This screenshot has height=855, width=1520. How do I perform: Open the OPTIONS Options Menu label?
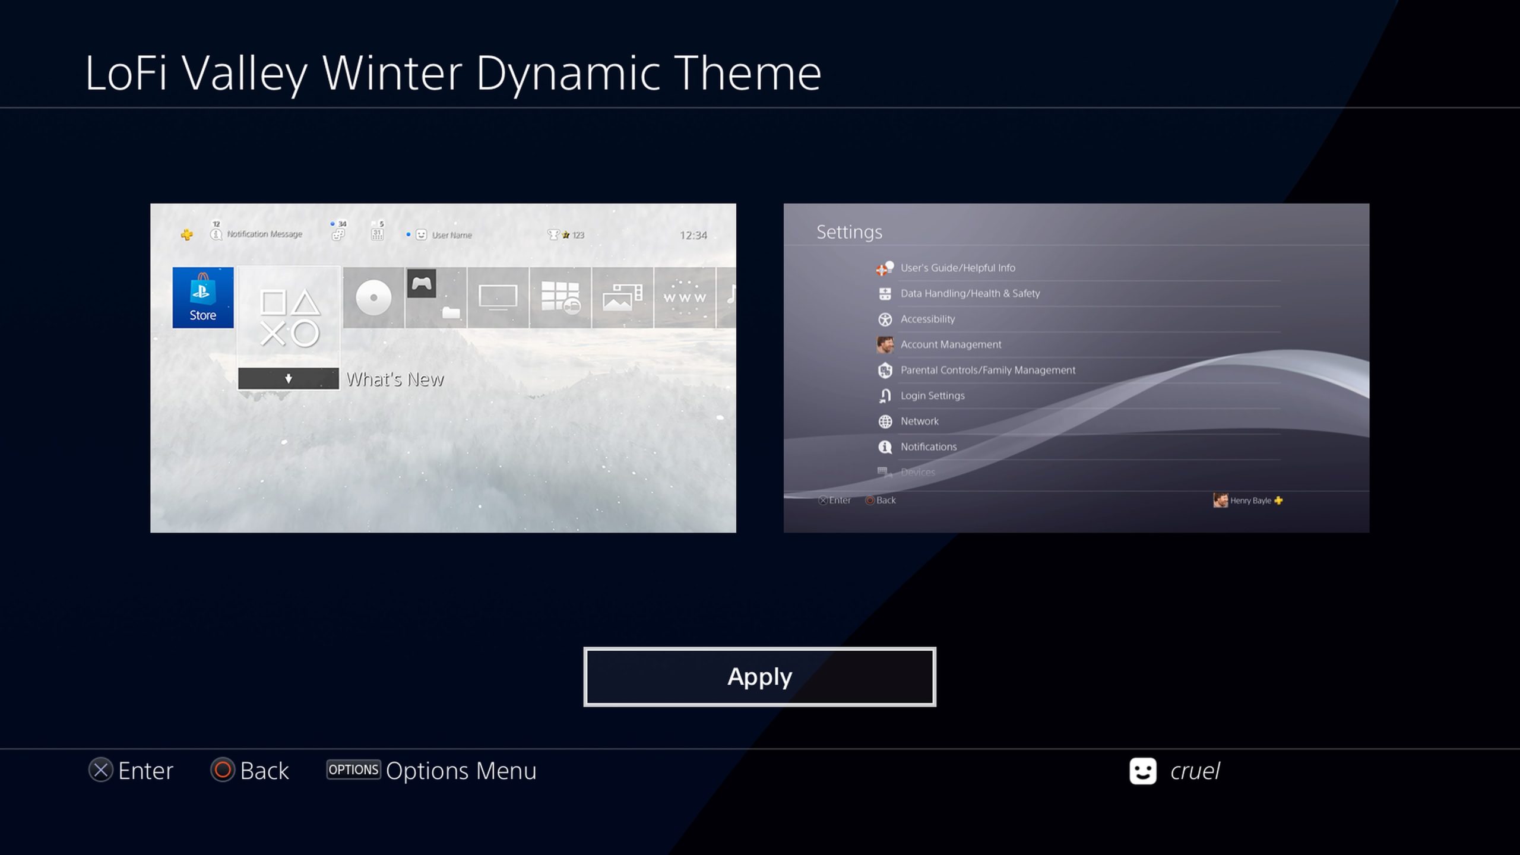pyautogui.click(x=431, y=770)
